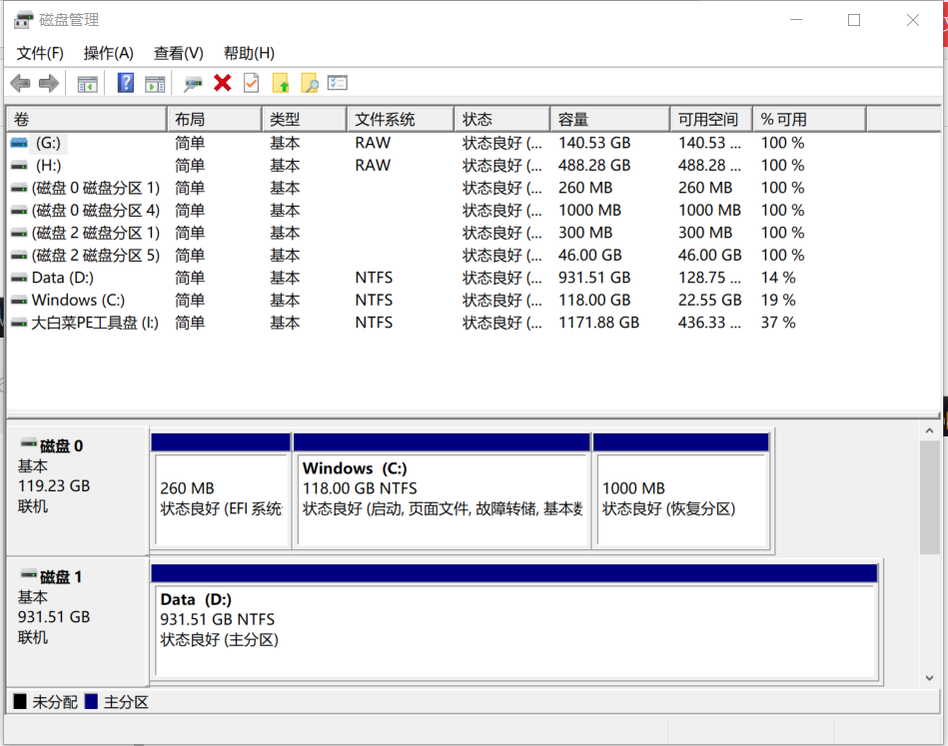This screenshot has height=746, width=948.
Task: Select the (G:) volume row
Action: [473, 143]
